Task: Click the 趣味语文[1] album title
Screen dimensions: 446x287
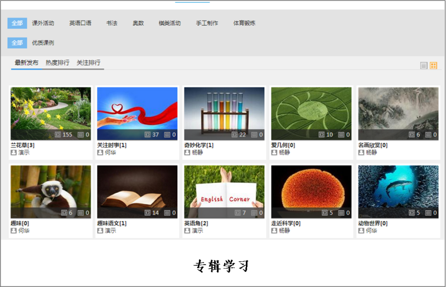Action: tap(112, 223)
